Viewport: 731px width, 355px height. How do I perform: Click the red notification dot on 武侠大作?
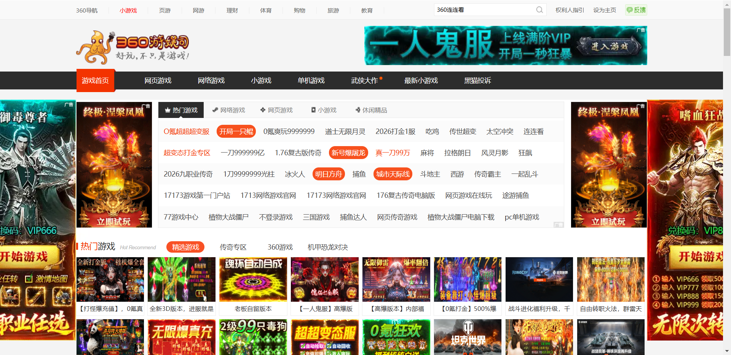click(x=381, y=77)
